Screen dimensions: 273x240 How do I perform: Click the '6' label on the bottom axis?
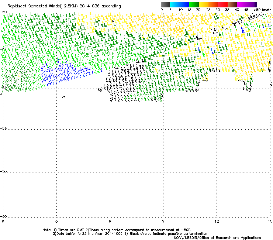click(x=110, y=221)
